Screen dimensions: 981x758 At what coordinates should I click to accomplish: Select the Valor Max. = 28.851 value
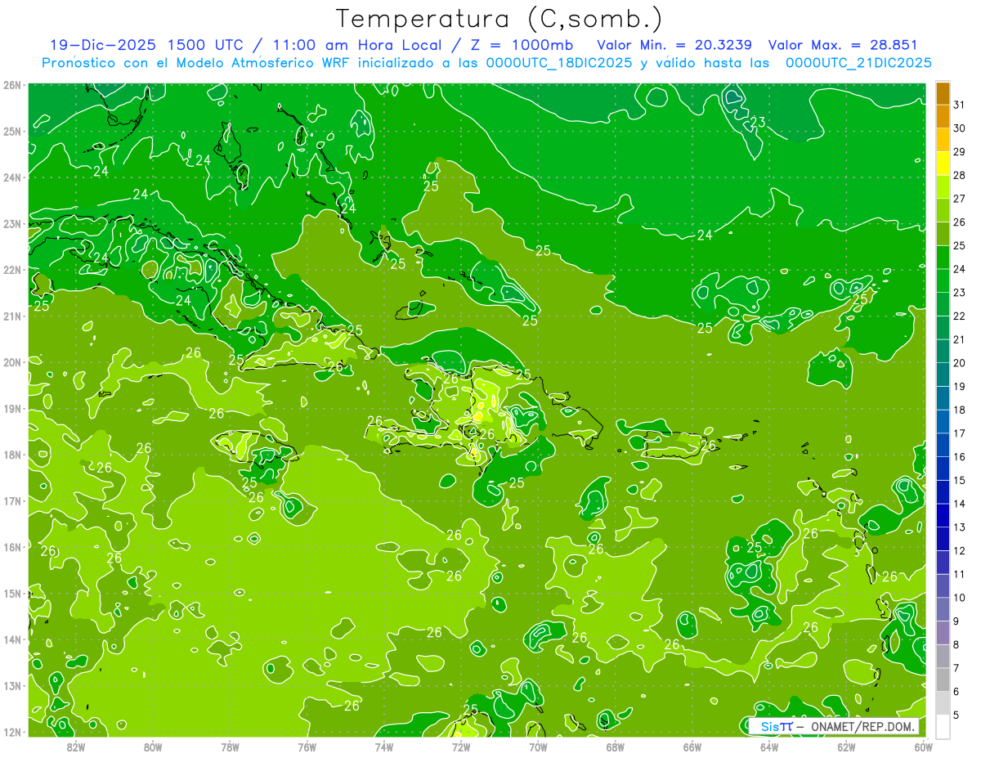click(843, 45)
